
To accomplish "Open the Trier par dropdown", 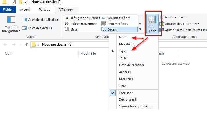I will point(152,24).
